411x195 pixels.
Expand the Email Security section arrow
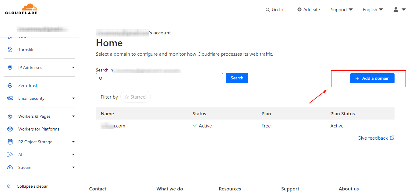coord(73,98)
